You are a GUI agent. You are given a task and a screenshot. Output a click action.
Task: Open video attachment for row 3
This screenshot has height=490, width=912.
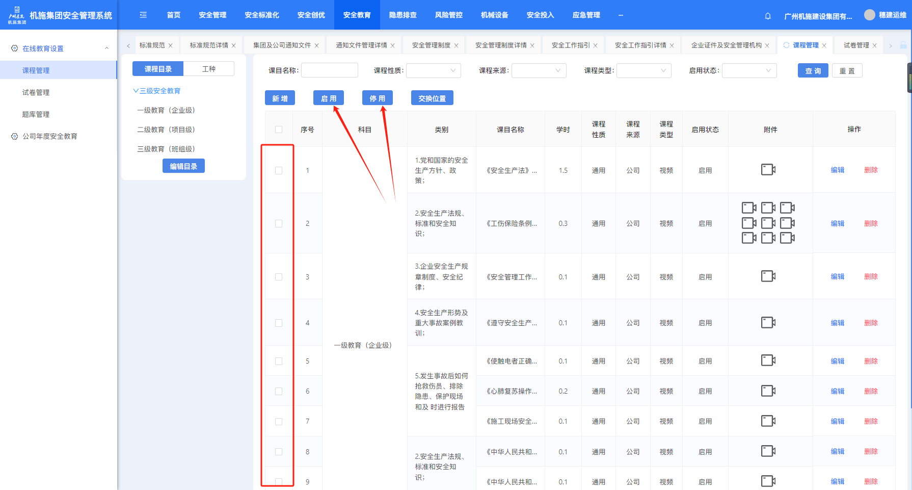(x=768, y=276)
